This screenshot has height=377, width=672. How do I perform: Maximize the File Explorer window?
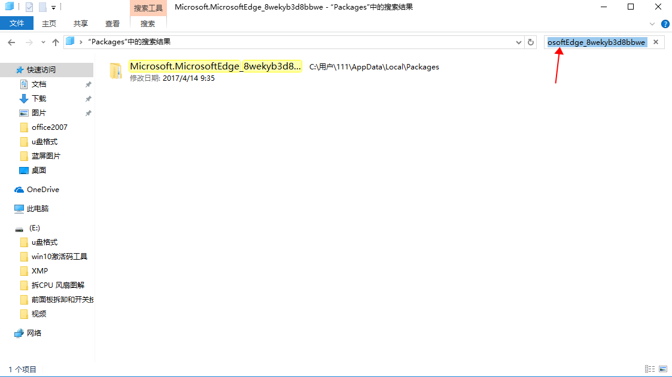(x=631, y=7)
